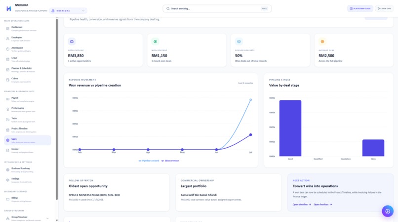Open the Business Roadmap menu item
Image resolution: width=398 pixels, height=222 pixels.
click(28, 170)
